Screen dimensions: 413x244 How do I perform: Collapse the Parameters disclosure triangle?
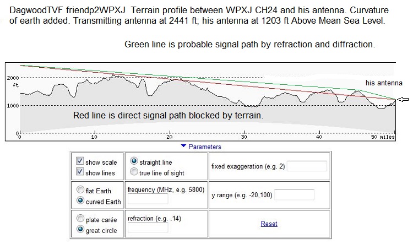tap(183, 147)
